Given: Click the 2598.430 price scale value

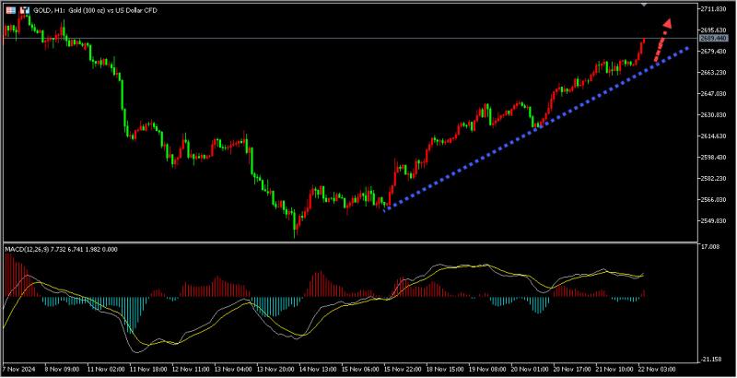Looking at the screenshot, I should 712,157.
